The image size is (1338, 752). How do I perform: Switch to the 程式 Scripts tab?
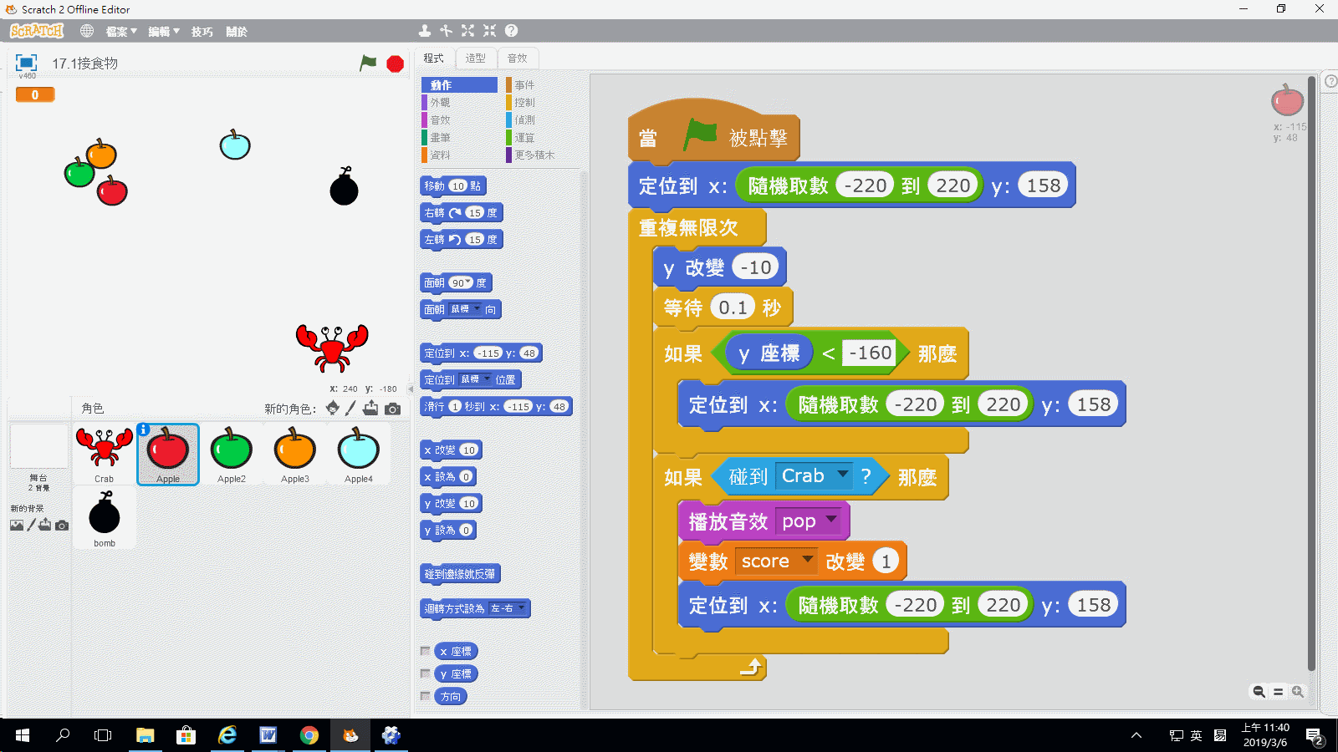(434, 58)
